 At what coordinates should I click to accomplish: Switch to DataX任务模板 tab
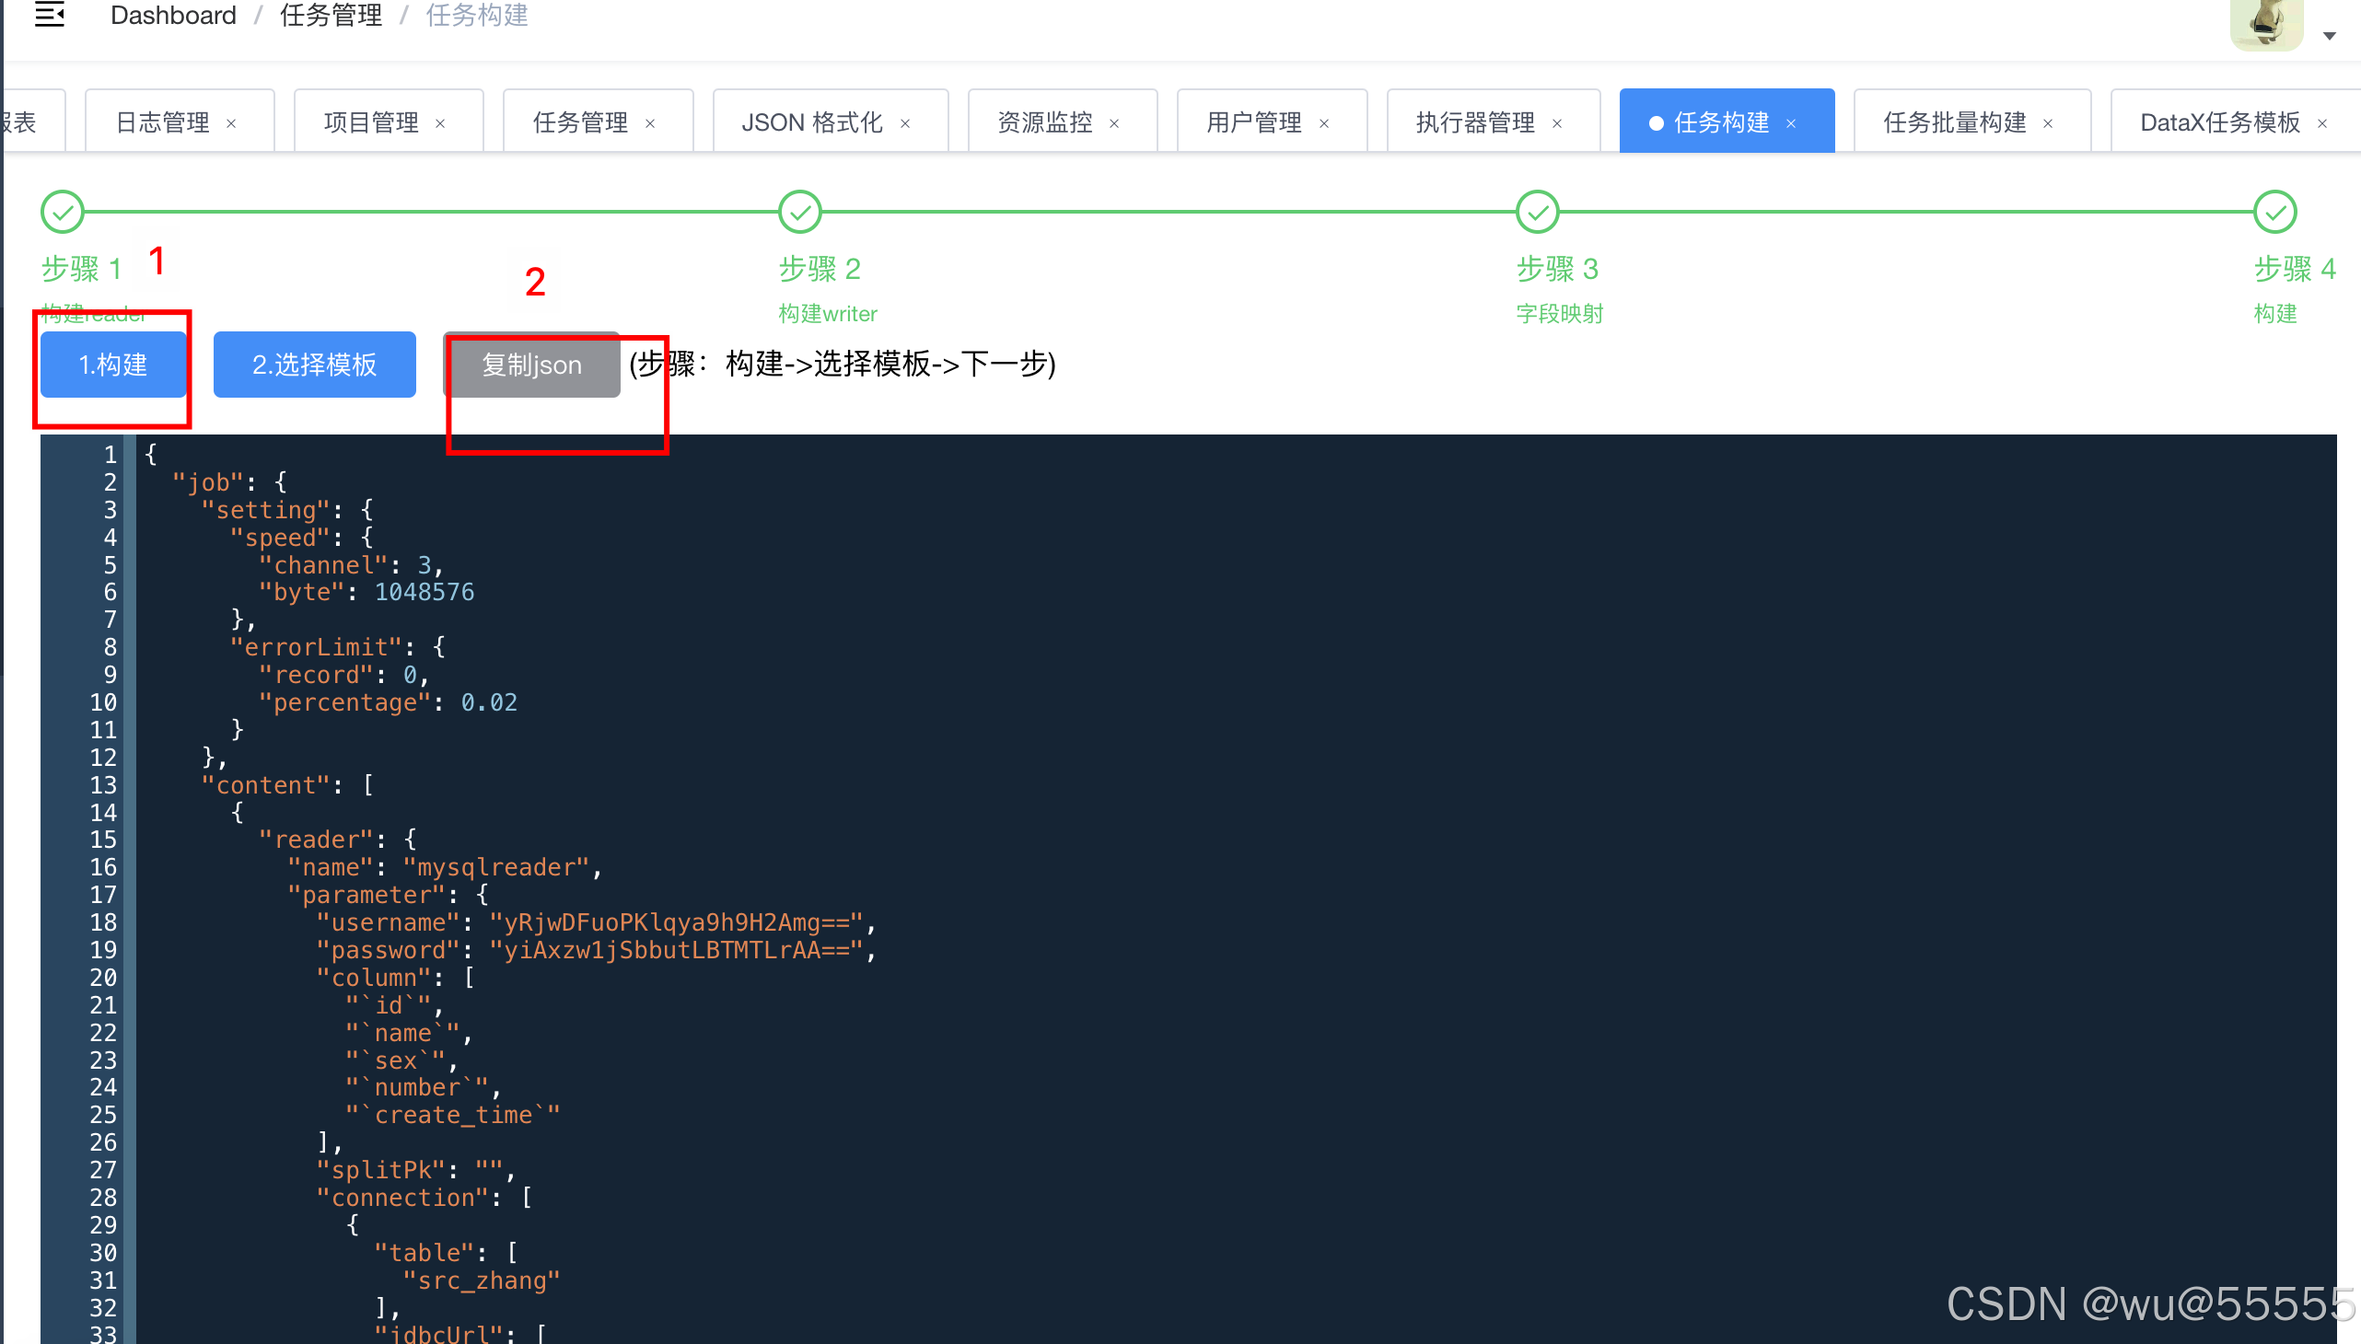point(2220,122)
